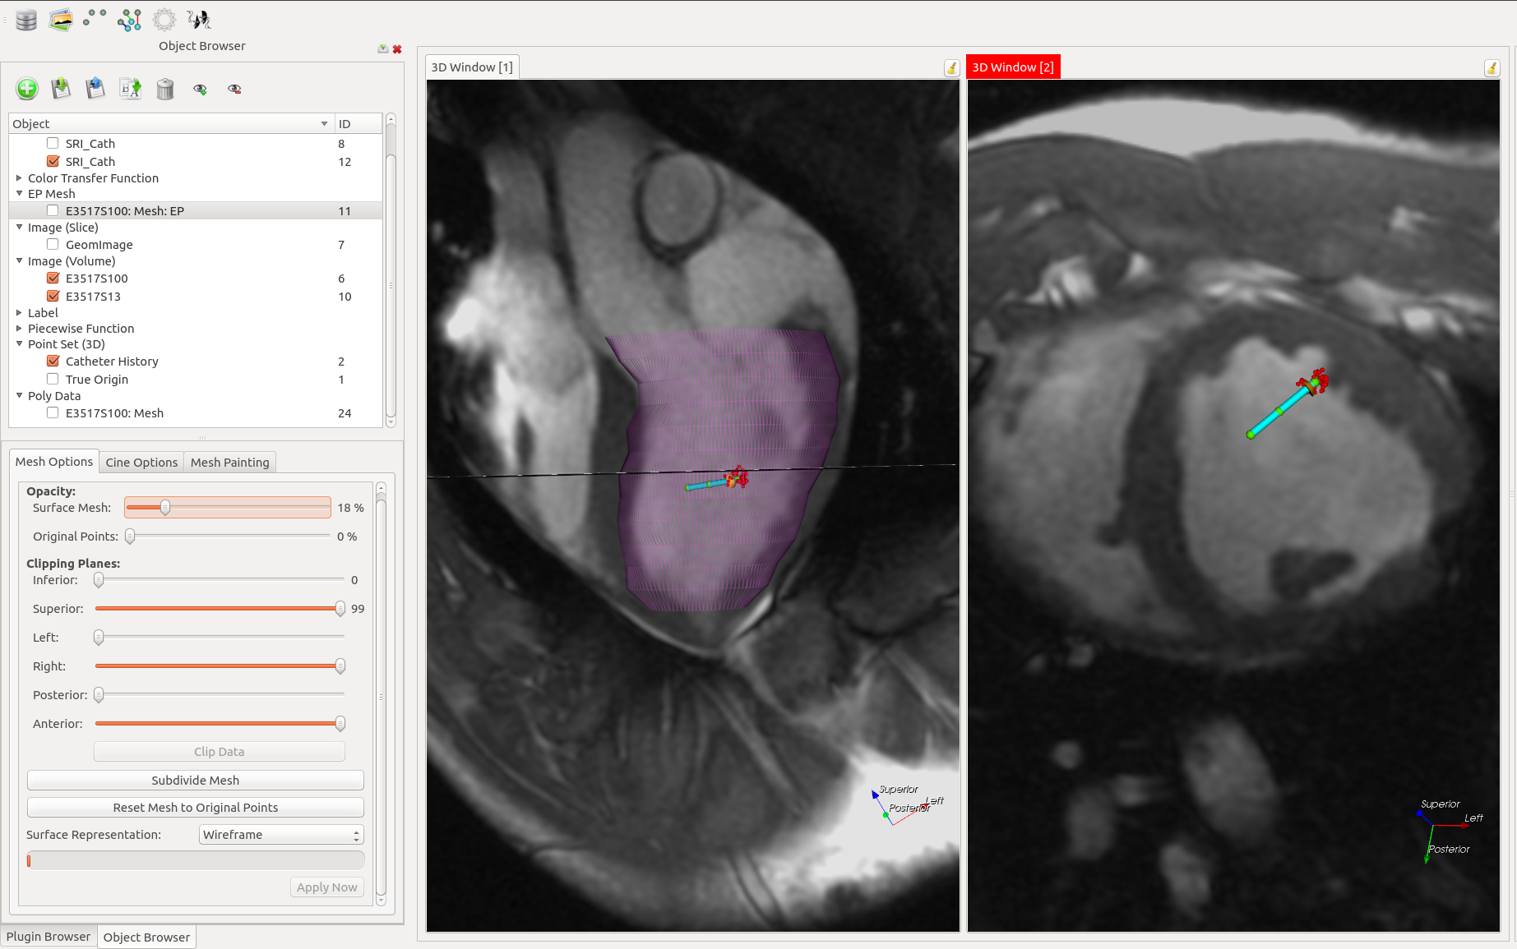
Task: Enable the GeomImage checkbox
Action: pyautogui.click(x=53, y=244)
